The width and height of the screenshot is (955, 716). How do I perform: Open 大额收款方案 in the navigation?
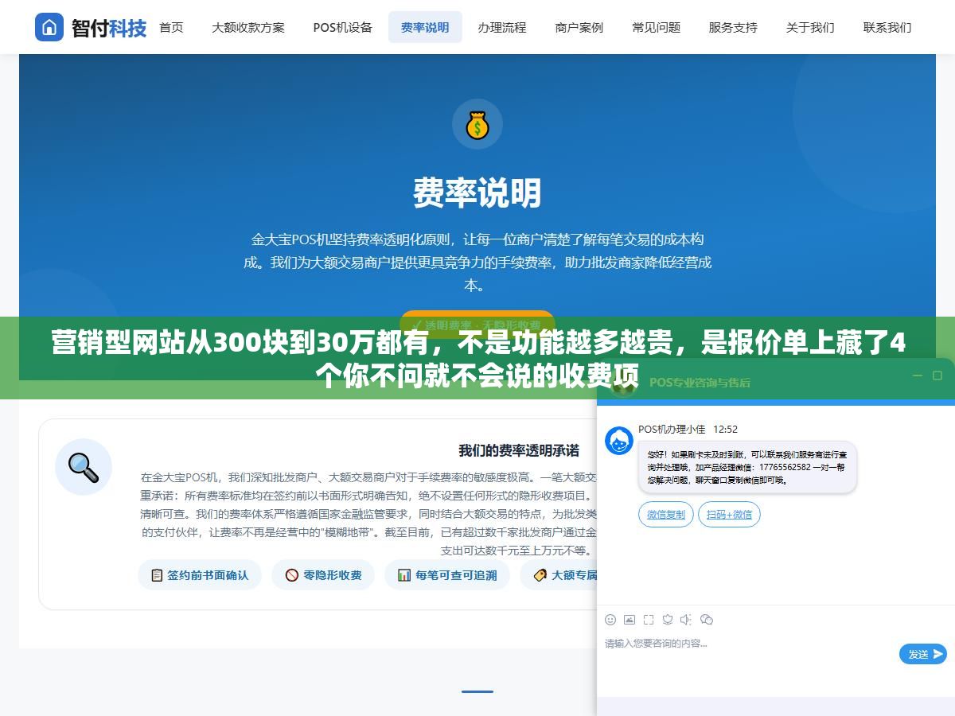tap(248, 27)
